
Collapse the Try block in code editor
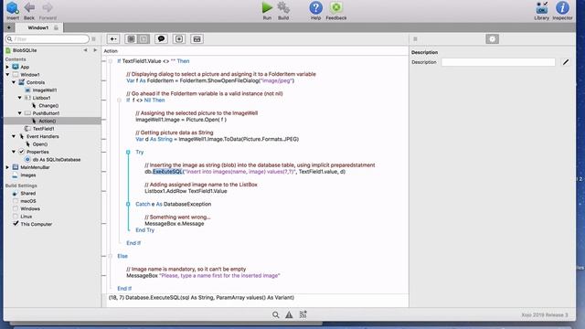click(x=128, y=153)
